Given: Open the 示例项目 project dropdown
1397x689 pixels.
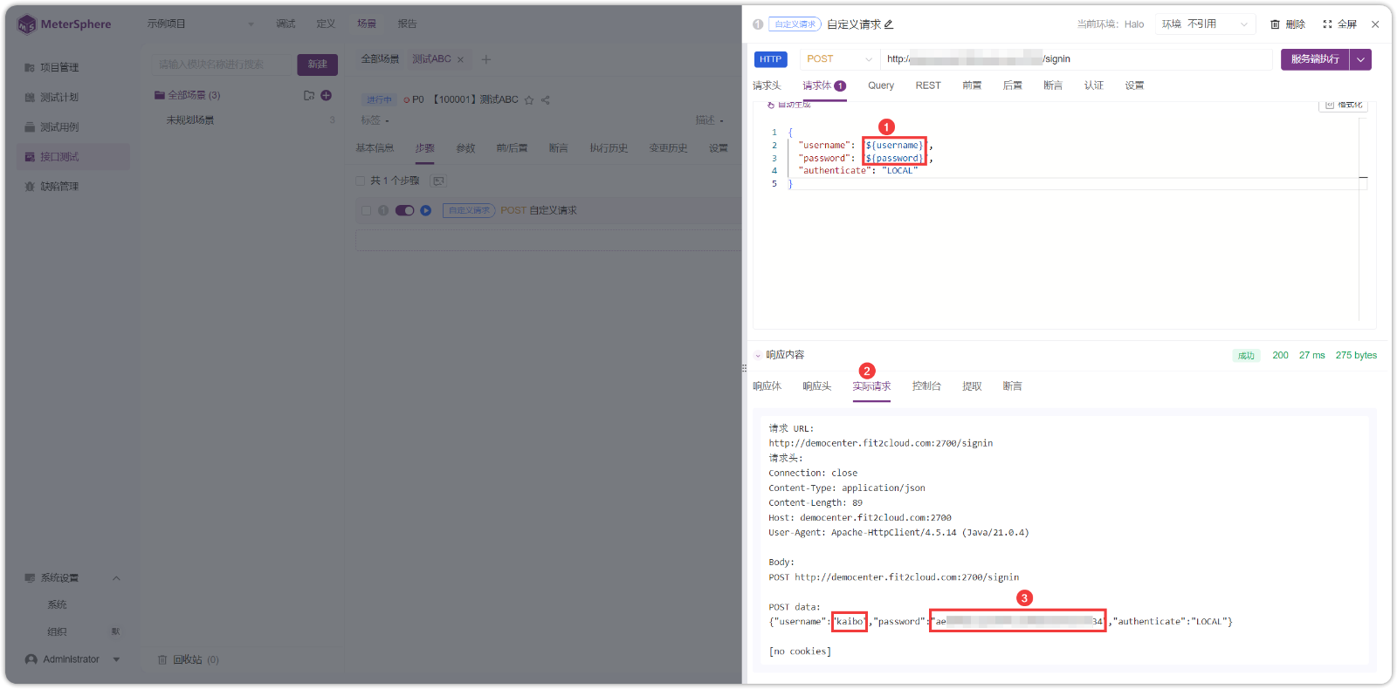Looking at the screenshot, I should (201, 24).
